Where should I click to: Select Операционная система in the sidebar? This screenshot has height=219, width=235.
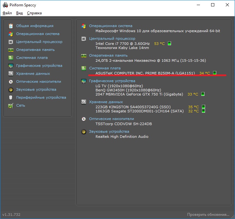38,34
